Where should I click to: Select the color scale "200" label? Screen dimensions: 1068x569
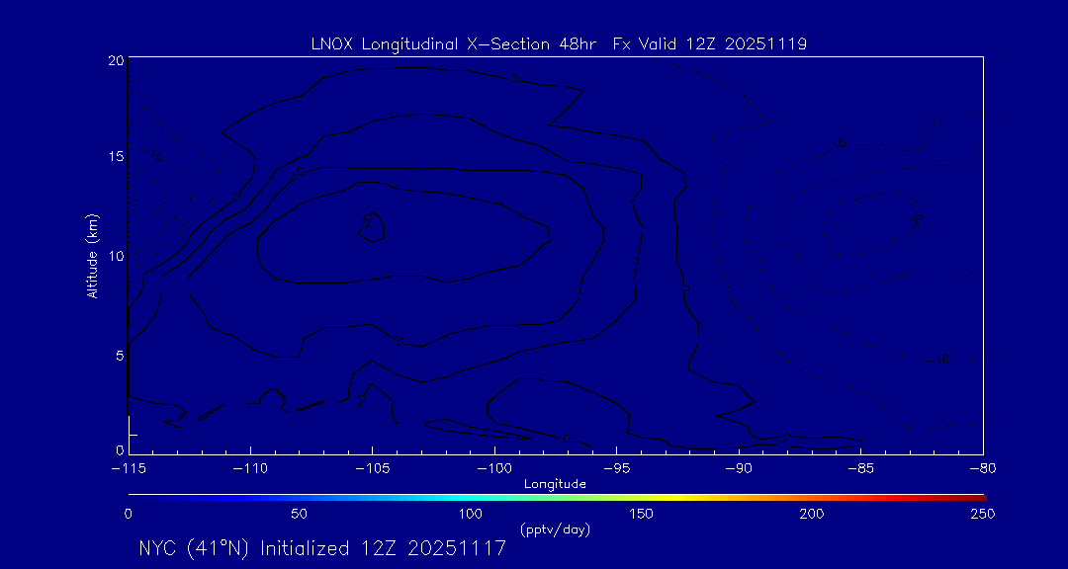point(813,514)
